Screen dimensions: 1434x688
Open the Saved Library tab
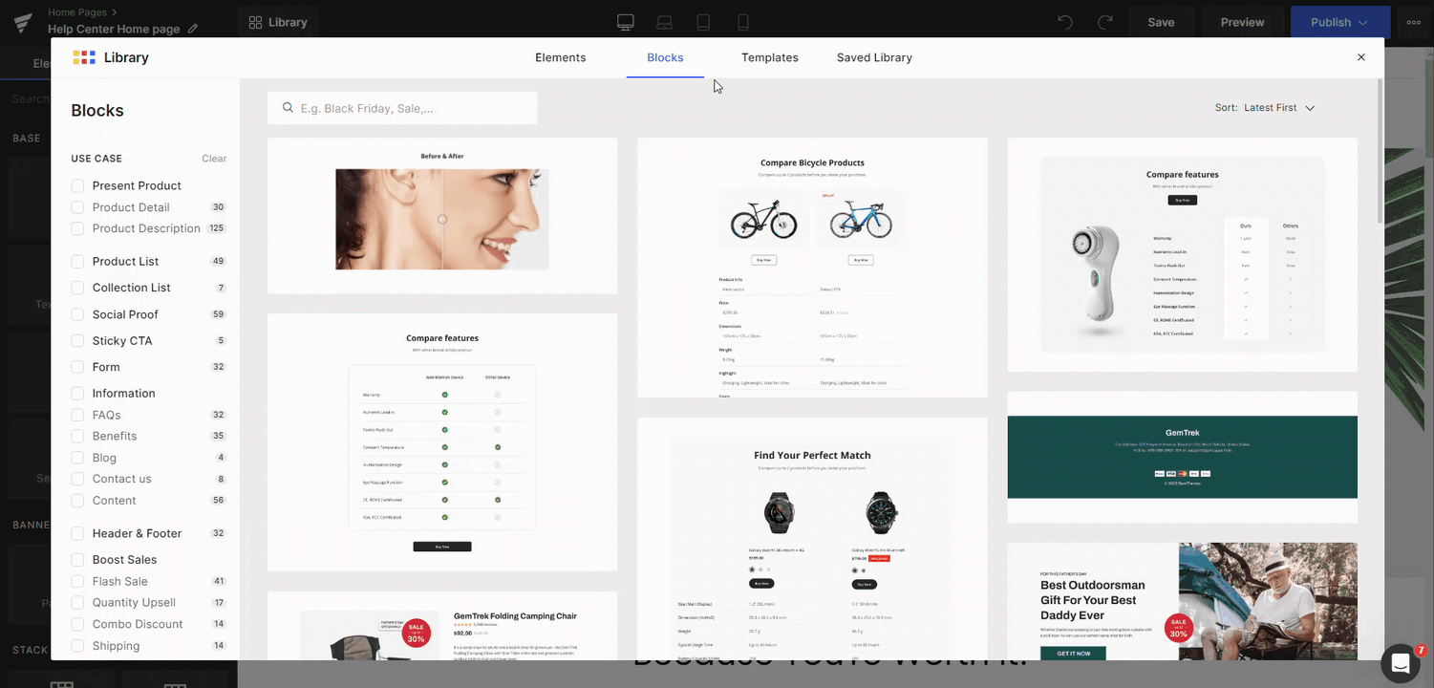coord(874,57)
